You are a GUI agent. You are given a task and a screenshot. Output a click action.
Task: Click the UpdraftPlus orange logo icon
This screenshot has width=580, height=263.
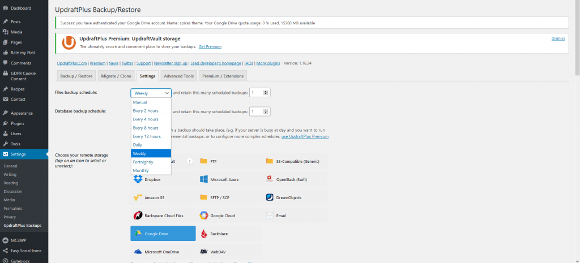[69, 43]
